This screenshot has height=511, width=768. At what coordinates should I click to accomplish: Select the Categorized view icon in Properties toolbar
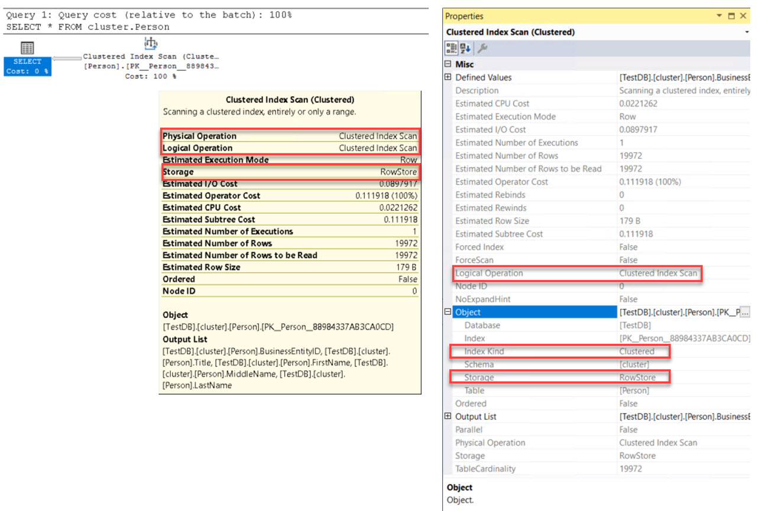click(x=451, y=48)
